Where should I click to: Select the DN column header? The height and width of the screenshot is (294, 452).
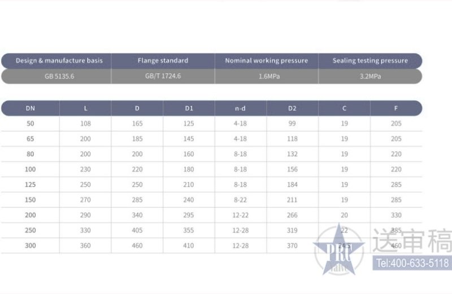[x=30, y=107]
